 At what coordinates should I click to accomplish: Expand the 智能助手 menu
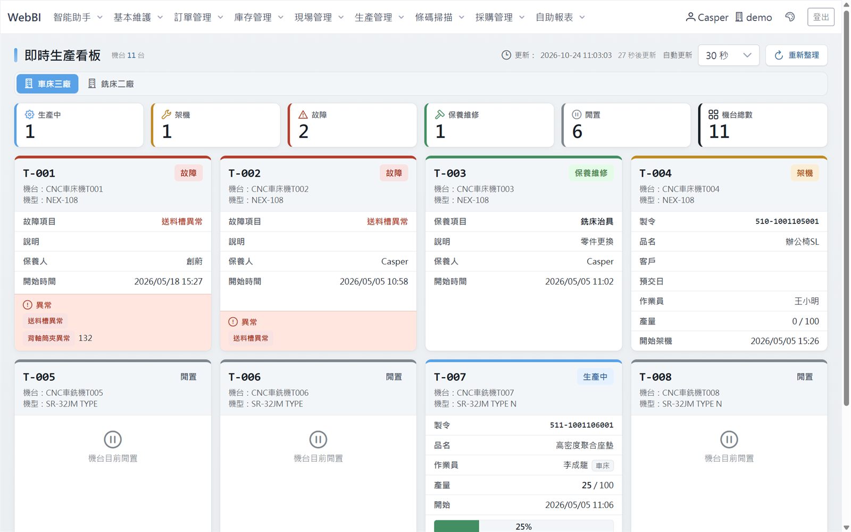pos(78,17)
